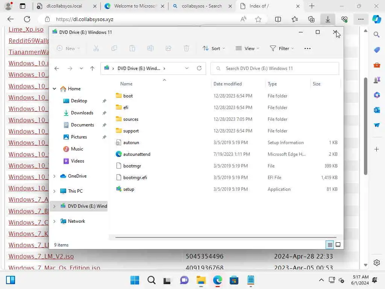The image size is (385, 289).
Task: Expand recent locations chevron in Explorer
Action: 81,68
